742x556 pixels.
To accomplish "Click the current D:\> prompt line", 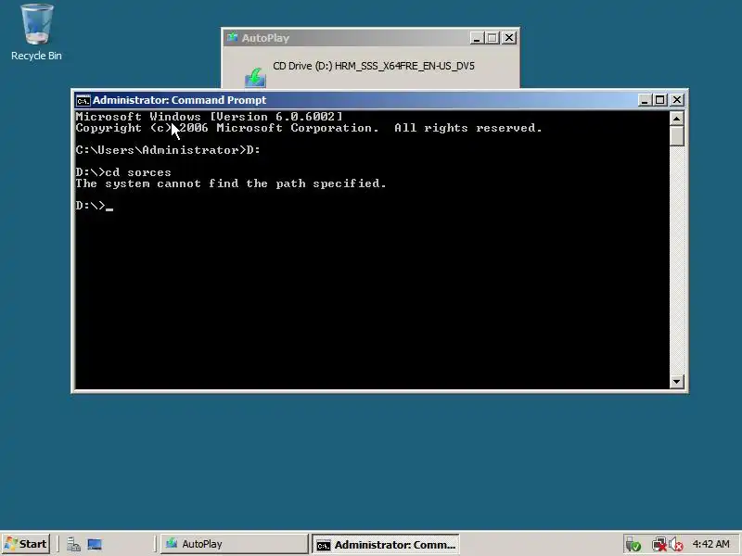I will (94, 206).
